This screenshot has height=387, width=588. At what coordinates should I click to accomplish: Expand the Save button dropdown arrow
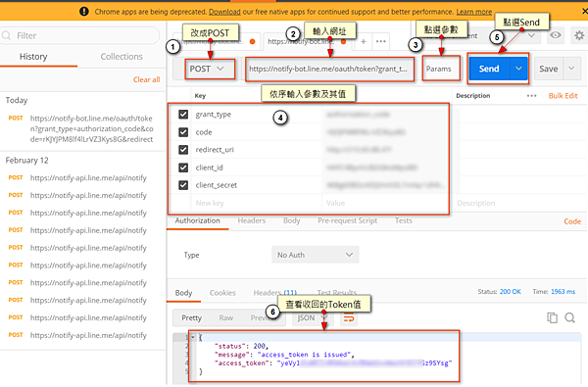[571, 69]
